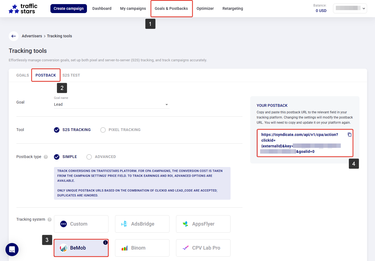Click the BeMob info icon
The height and width of the screenshot is (261, 375).
(105, 242)
